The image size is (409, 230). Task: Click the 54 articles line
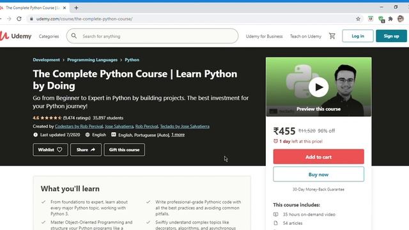click(x=288, y=223)
